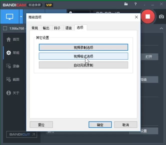Cancel the dialog with 取消
The width and height of the screenshot is (166, 145).
point(126,125)
